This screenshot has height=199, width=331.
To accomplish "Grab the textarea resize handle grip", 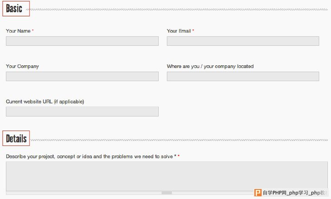I will click(167, 193).
